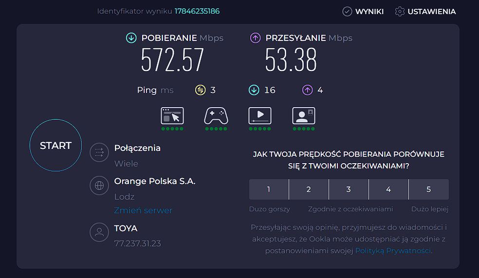Click the download arrow icon beside Pobieranie
The image size is (479, 278).
tap(131, 38)
